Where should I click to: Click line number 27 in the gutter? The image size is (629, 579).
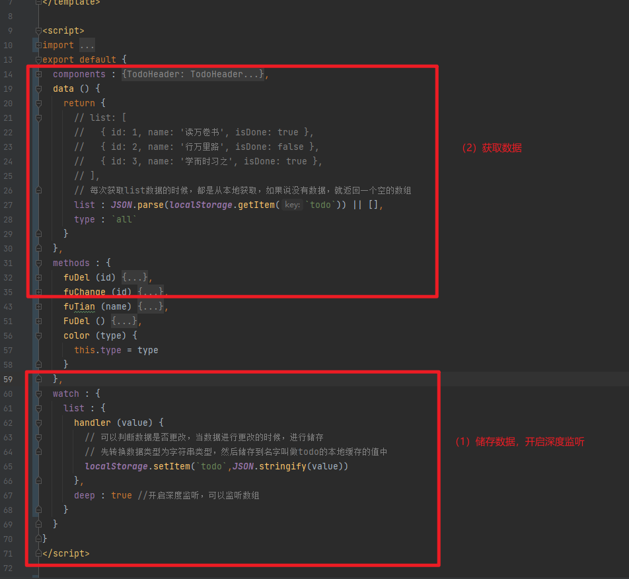pos(8,205)
